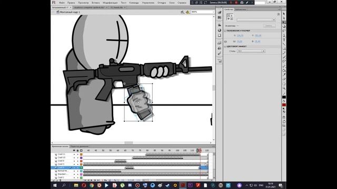Select the Pencil tool
This screenshot has height=189, width=337.
pos(284,53)
